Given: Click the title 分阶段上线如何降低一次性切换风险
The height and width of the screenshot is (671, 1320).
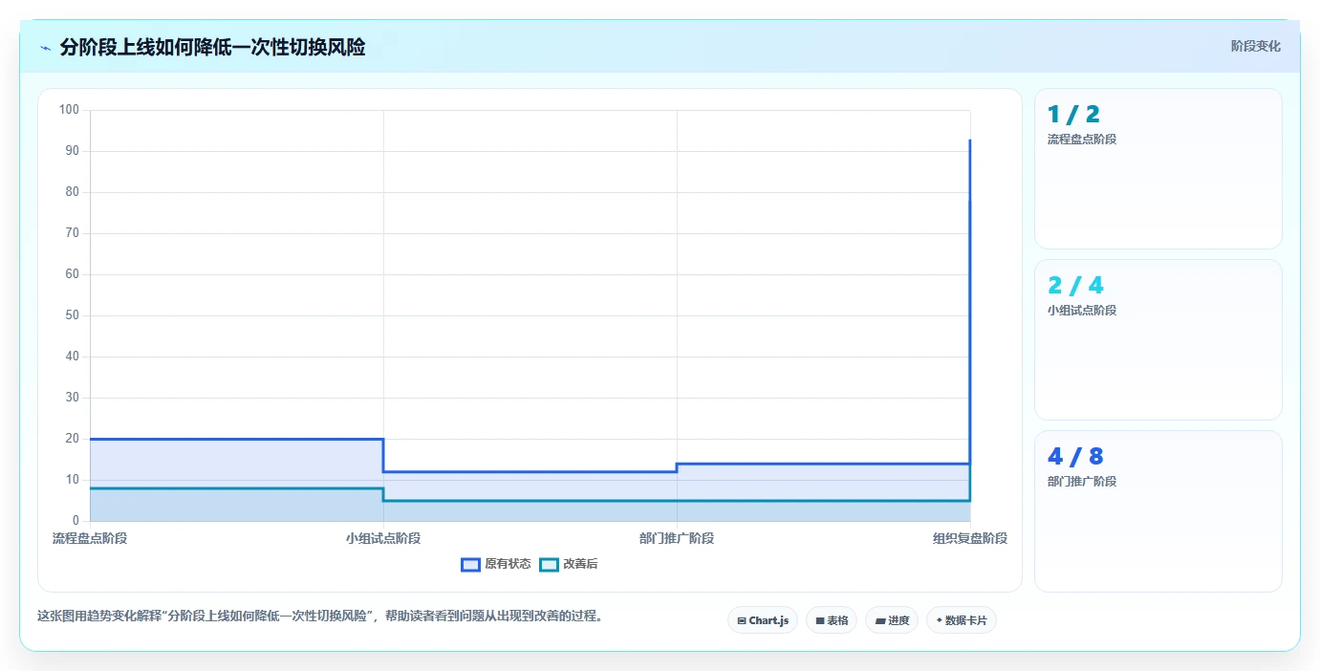Looking at the screenshot, I should click(x=212, y=47).
